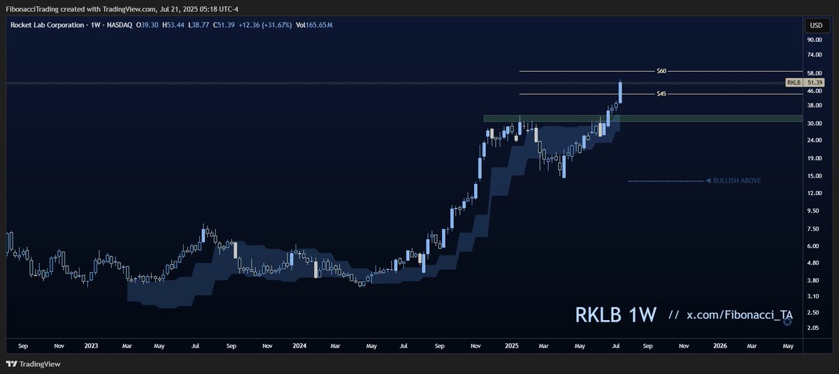This screenshot has height=374, width=839.
Task: Click the 9.50 price axis label
Action: (812, 210)
